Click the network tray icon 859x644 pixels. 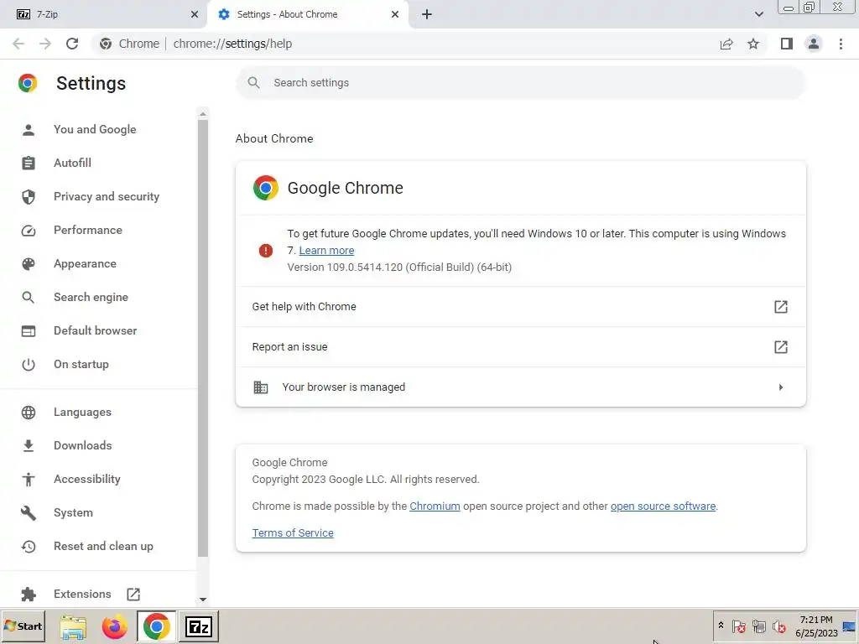point(758,626)
